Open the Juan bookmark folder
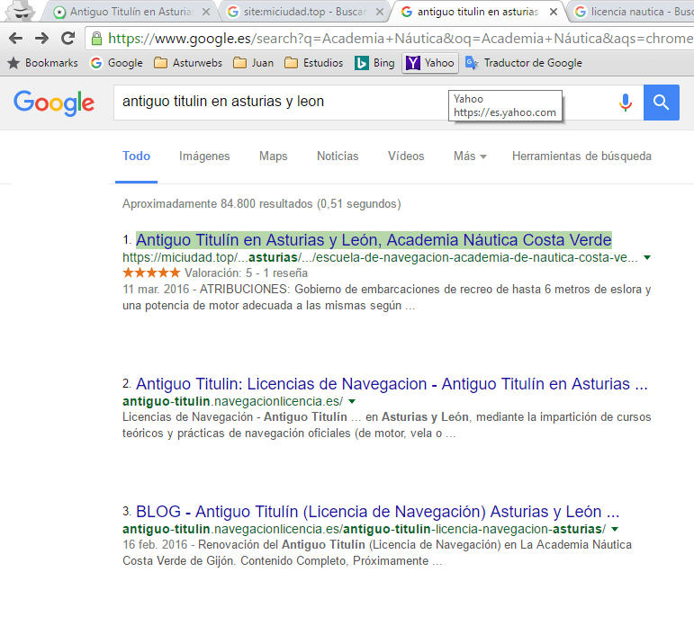 click(x=254, y=63)
